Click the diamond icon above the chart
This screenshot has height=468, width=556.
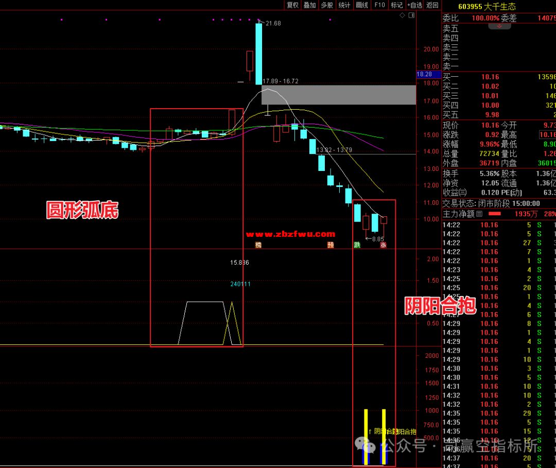[x=402, y=15]
